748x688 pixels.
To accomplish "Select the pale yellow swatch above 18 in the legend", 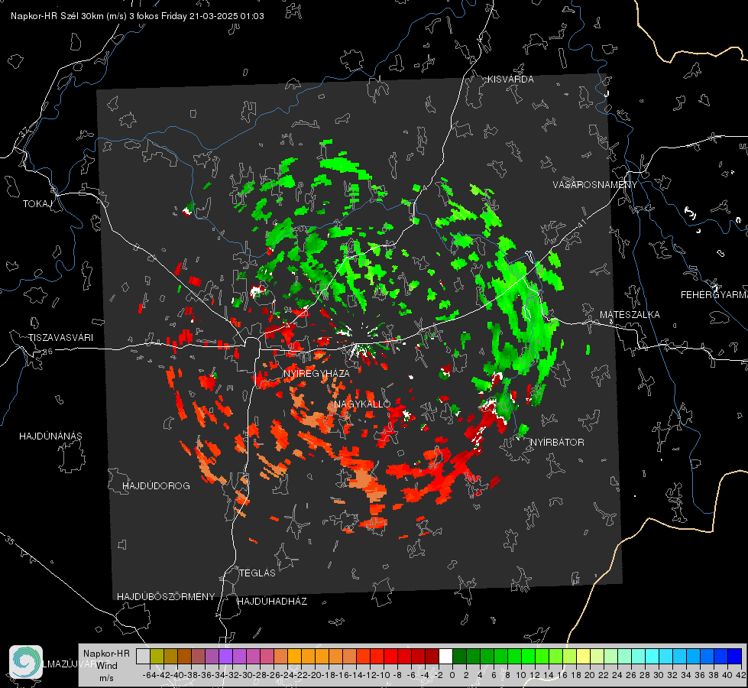I will click(584, 656).
